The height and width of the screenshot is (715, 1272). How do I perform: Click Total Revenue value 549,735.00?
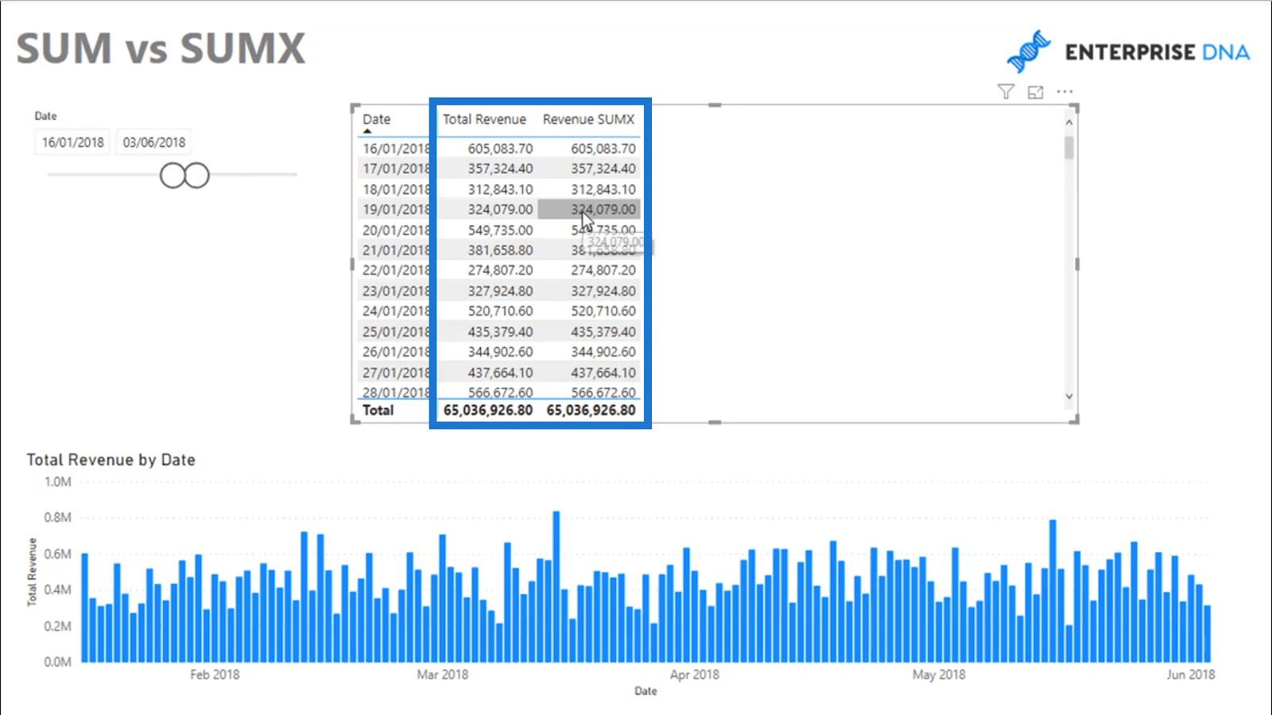pos(500,230)
